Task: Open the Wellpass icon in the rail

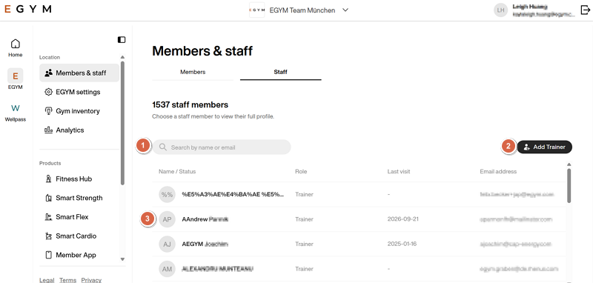Action: pyautogui.click(x=16, y=108)
